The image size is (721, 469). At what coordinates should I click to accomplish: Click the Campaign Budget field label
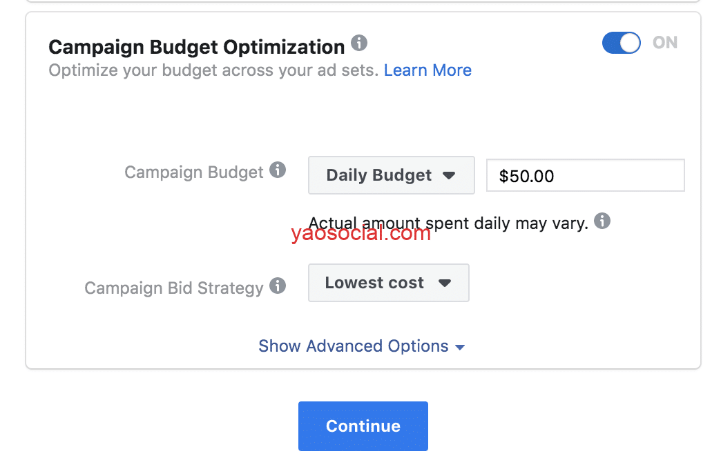pyautogui.click(x=194, y=172)
